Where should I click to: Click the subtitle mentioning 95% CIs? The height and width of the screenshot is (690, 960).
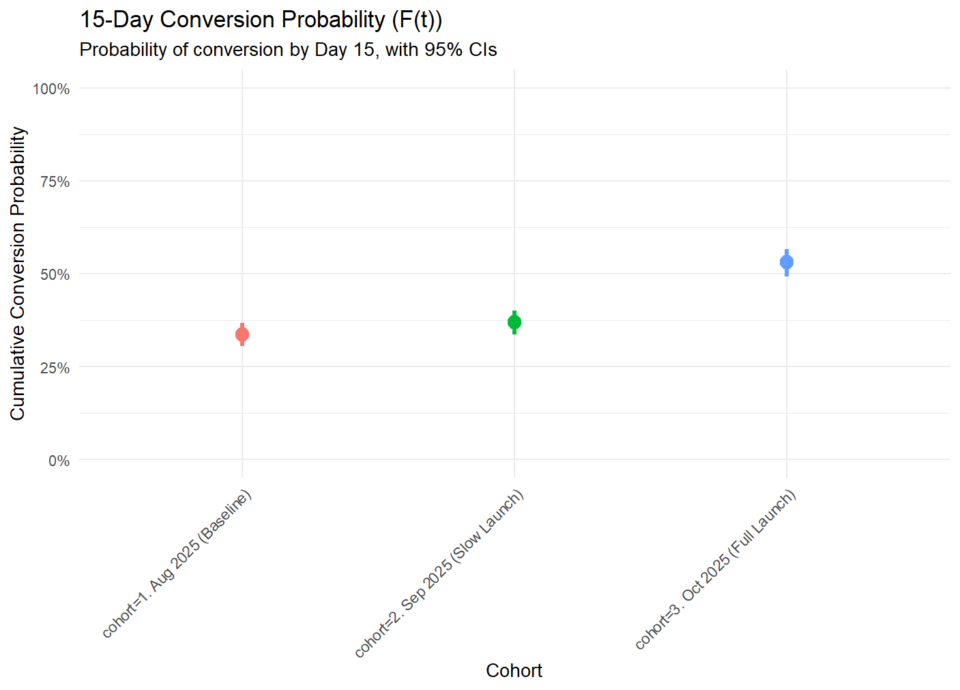pos(288,50)
